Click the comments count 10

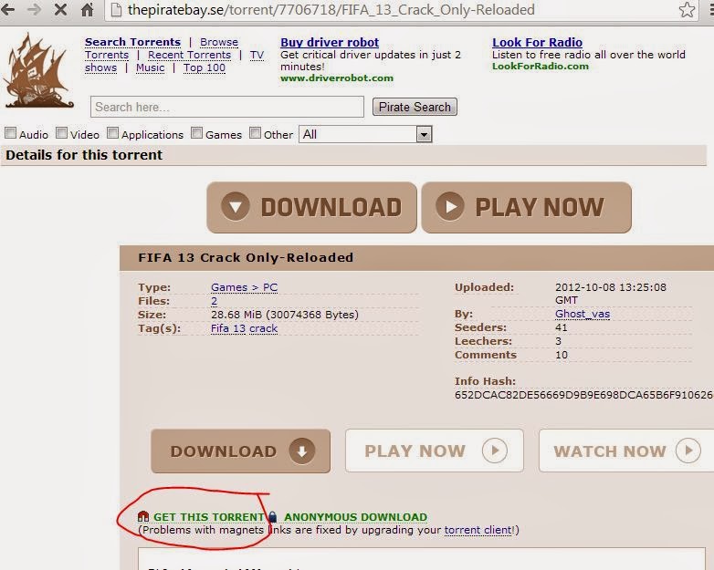(x=561, y=355)
